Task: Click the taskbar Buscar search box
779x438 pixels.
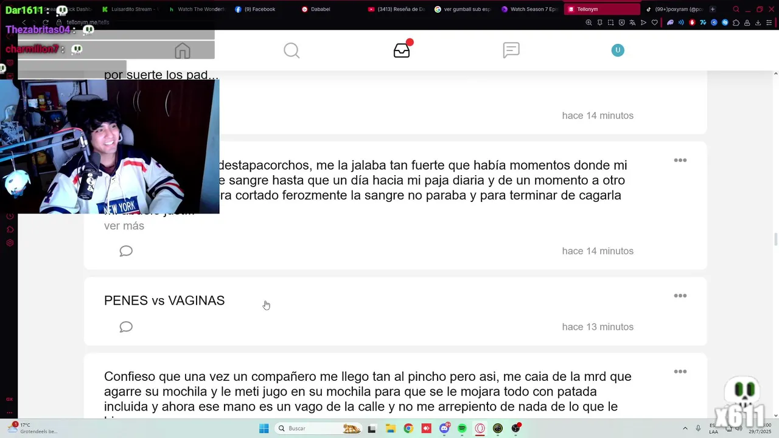Action: click(319, 428)
